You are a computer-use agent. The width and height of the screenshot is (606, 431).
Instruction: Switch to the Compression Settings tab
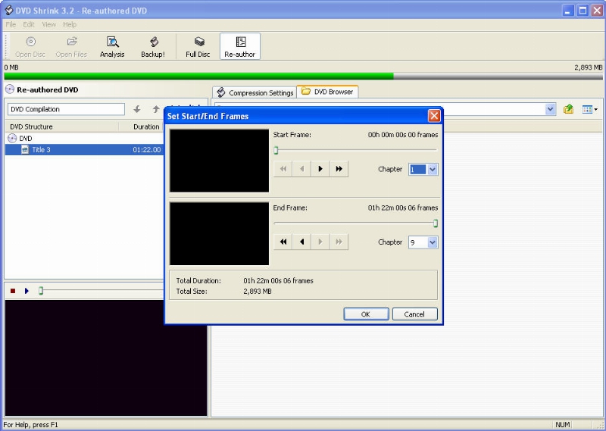tap(255, 92)
